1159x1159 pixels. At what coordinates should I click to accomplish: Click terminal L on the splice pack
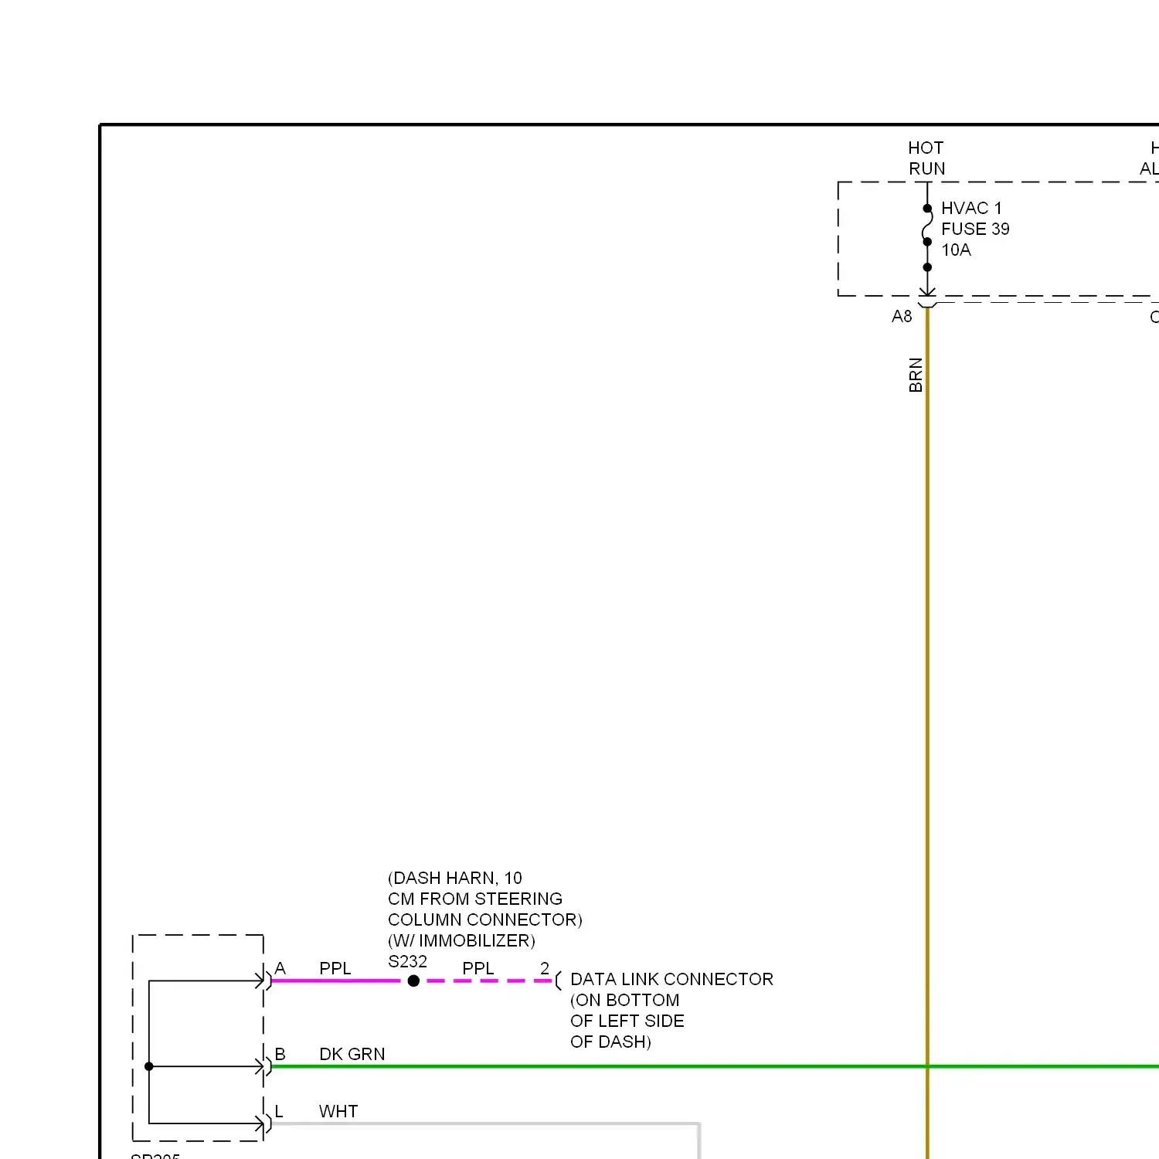[x=279, y=1111]
